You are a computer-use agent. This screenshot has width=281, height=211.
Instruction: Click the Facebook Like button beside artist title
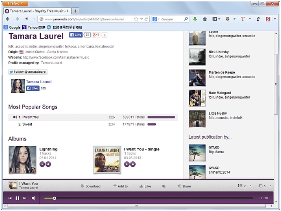76,35
